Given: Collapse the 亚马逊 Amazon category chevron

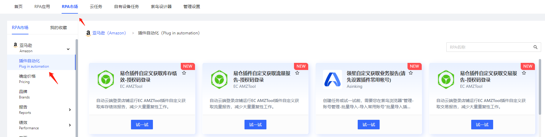Looking at the screenshot, I should [68, 49].
